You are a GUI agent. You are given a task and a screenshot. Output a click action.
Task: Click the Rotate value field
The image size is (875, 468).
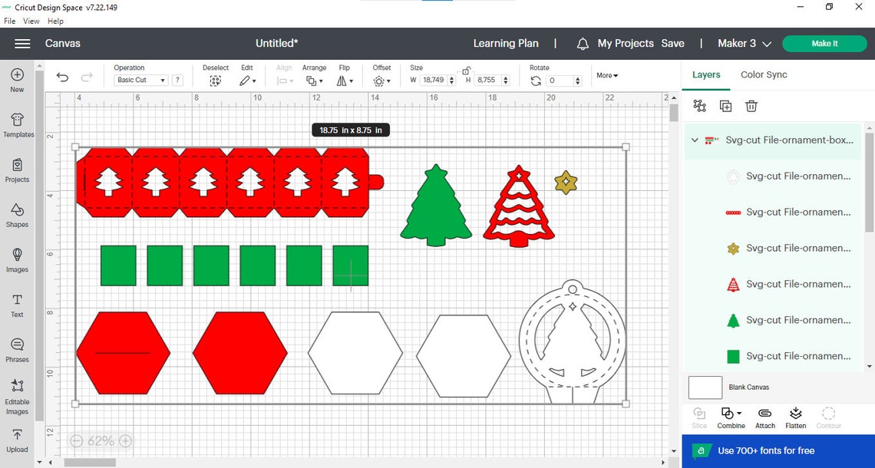pos(560,81)
